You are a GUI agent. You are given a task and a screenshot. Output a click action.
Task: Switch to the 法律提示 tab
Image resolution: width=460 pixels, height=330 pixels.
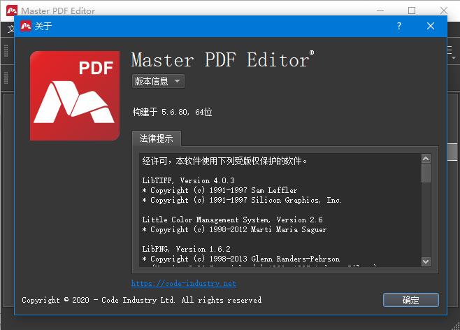(x=157, y=138)
